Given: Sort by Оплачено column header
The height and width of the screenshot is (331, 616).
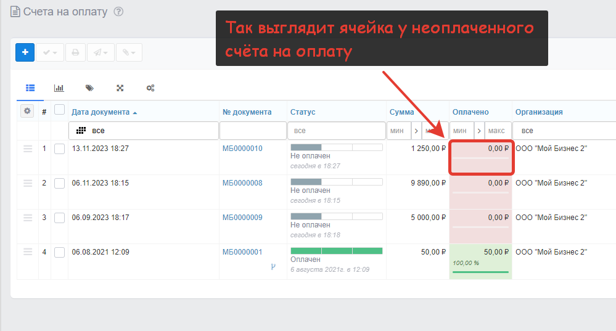Looking at the screenshot, I should point(470,112).
